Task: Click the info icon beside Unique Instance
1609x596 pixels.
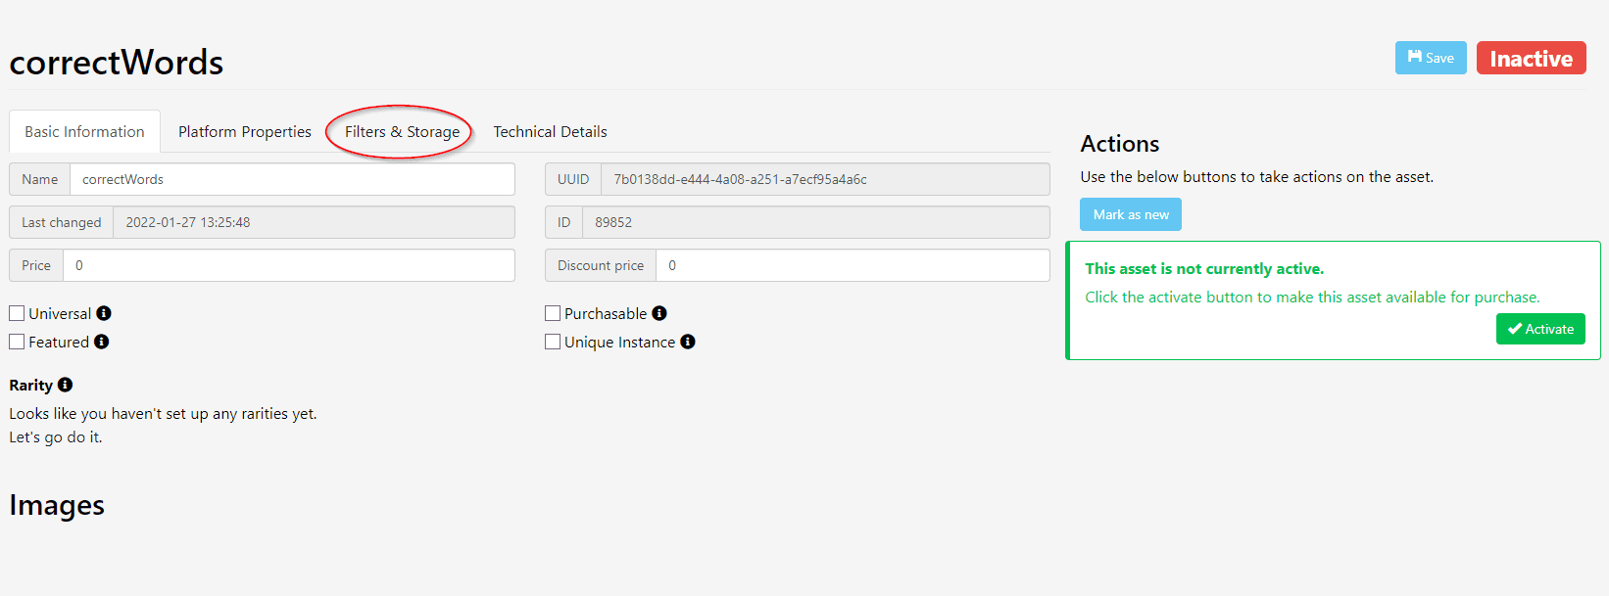Action: (688, 342)
